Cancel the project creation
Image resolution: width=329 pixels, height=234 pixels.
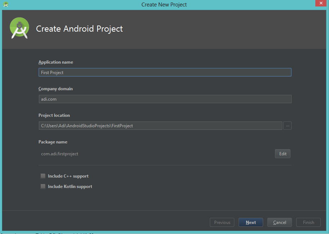tap(279, 222)
